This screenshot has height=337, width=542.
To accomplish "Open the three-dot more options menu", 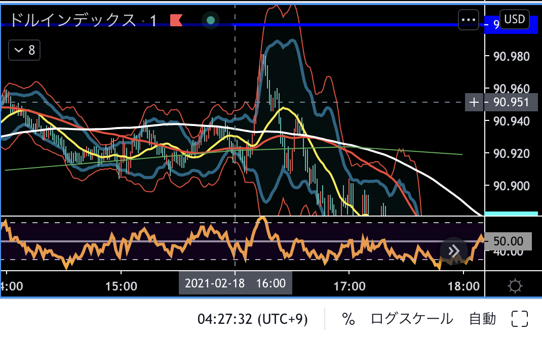I will click(x=469, y=20).
